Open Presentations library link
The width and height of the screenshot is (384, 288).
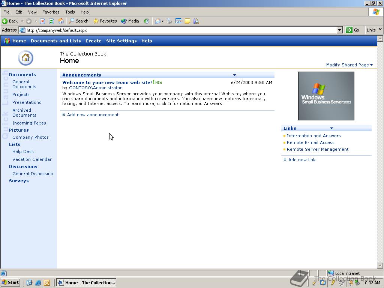tap(27, 102)
